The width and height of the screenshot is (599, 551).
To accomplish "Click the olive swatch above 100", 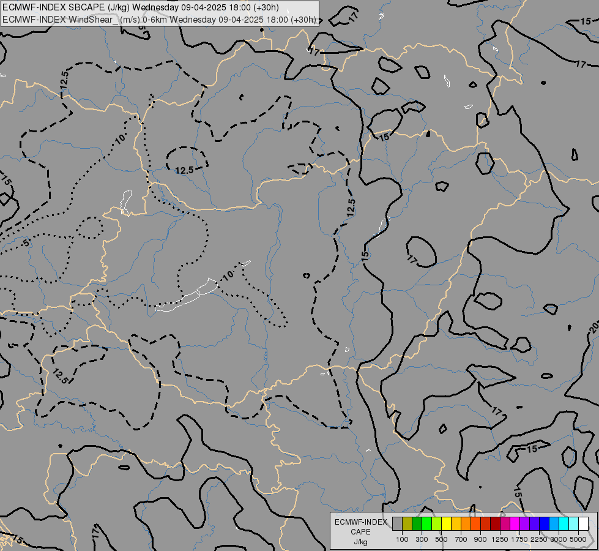I will [x=407, y=524].
